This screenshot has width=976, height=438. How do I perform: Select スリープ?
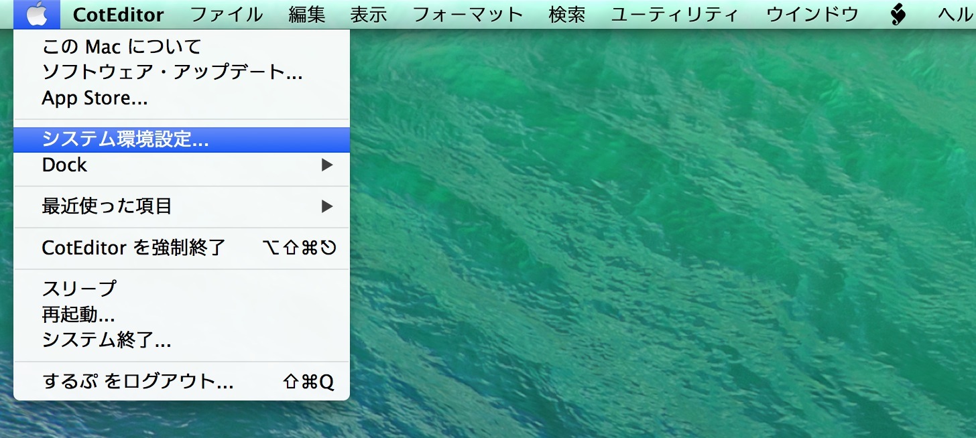pyautogui.click(x=182, y=289)
